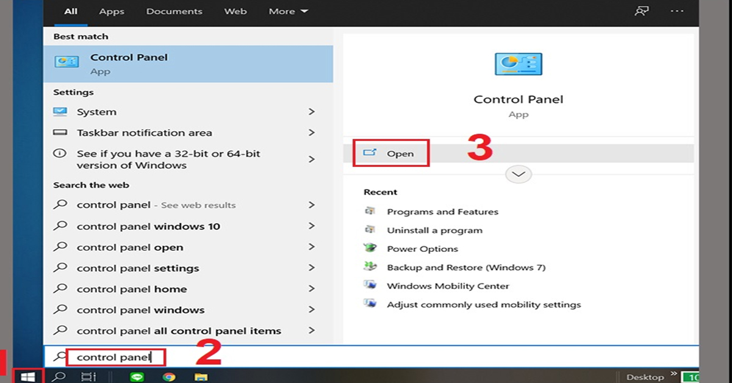The width and height of the screenshot is (732, 383).
Task: Expand more actions chevron below Open
Action: pos(518,174)
